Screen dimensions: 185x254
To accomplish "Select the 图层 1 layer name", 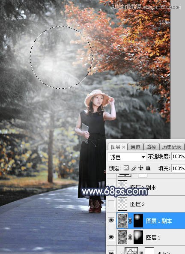I will 153,238.
